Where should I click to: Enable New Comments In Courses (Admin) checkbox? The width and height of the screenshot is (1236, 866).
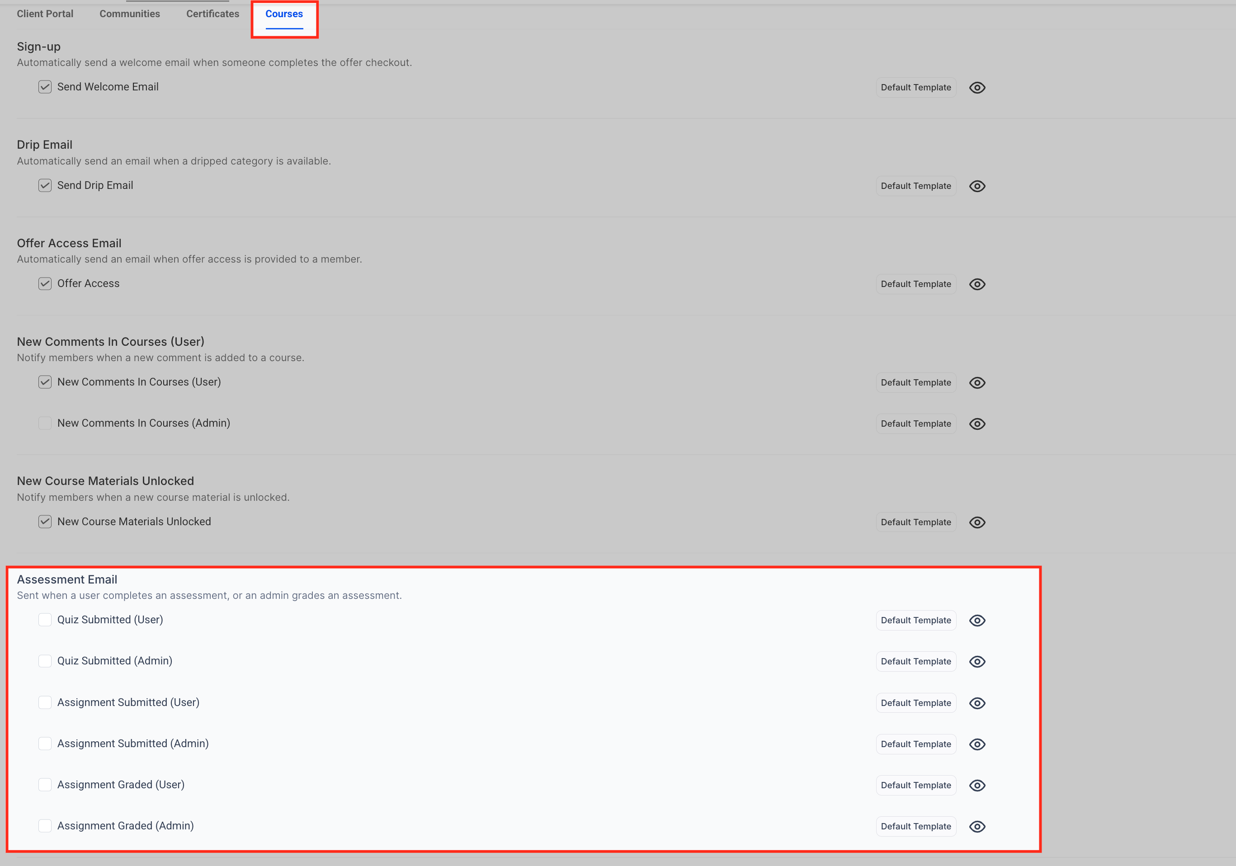pyautogui.click(x=45, y=423)
